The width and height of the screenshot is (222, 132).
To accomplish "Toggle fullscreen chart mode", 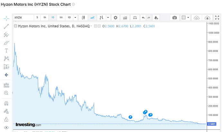I will [217, 18].
